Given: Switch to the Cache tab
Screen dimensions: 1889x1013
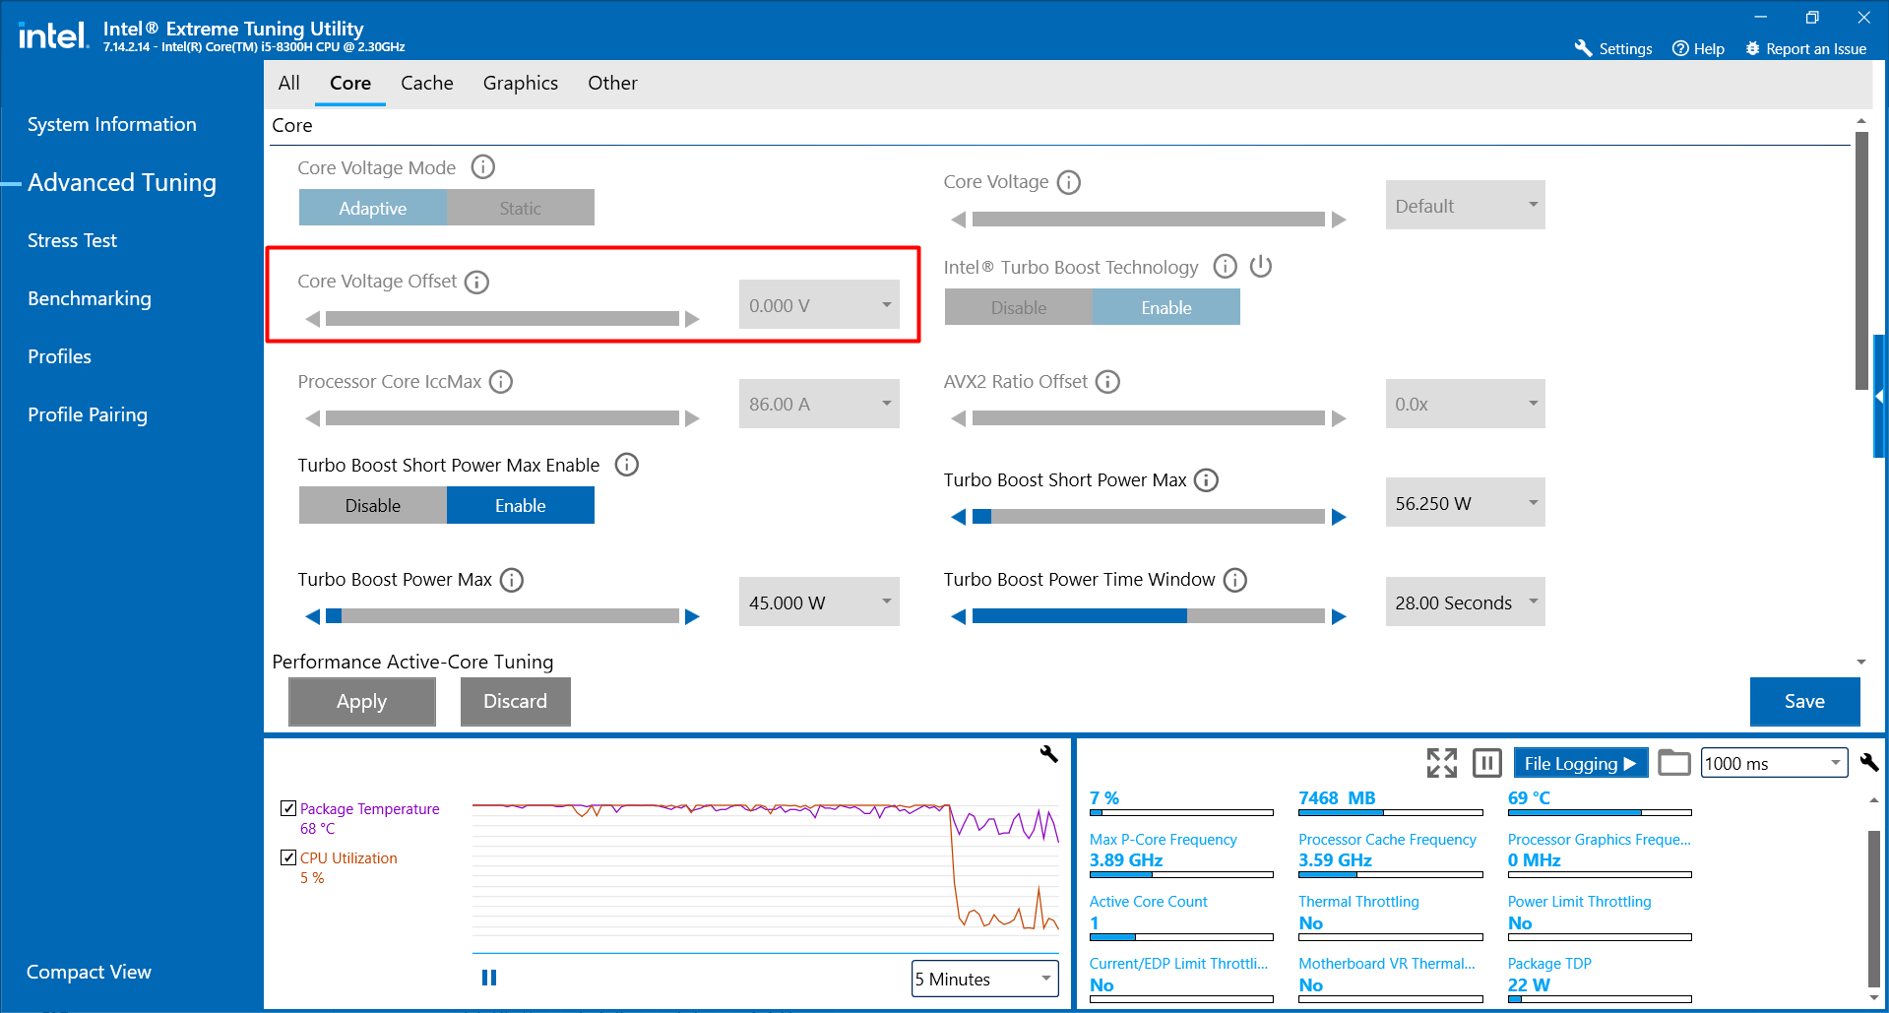Looking at the screenshot, I should click(426, 84).
